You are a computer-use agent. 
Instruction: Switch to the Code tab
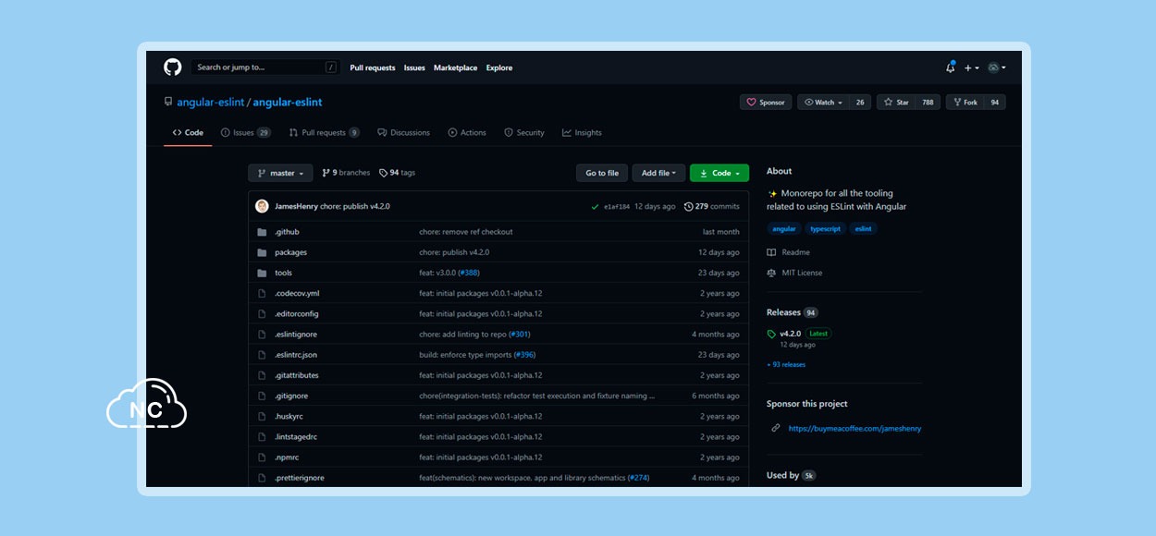click(x=188, y=133)
